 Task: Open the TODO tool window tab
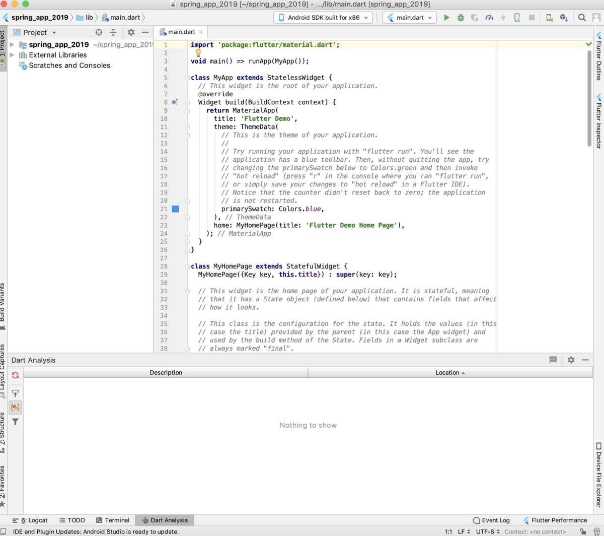pos(71,520)
